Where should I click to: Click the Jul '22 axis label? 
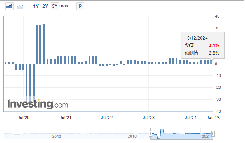(x=107, y=118)
